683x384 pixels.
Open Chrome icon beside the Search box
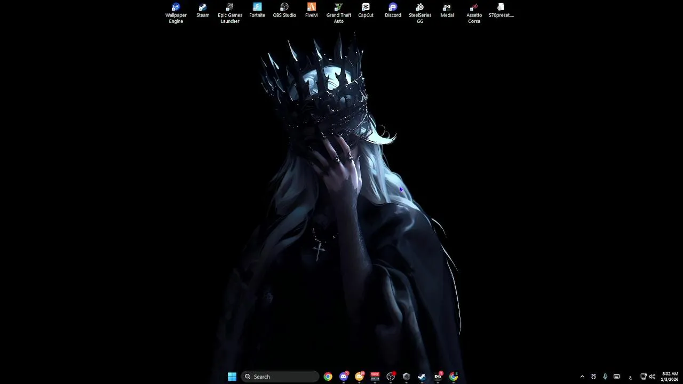(x=328, y=377)
